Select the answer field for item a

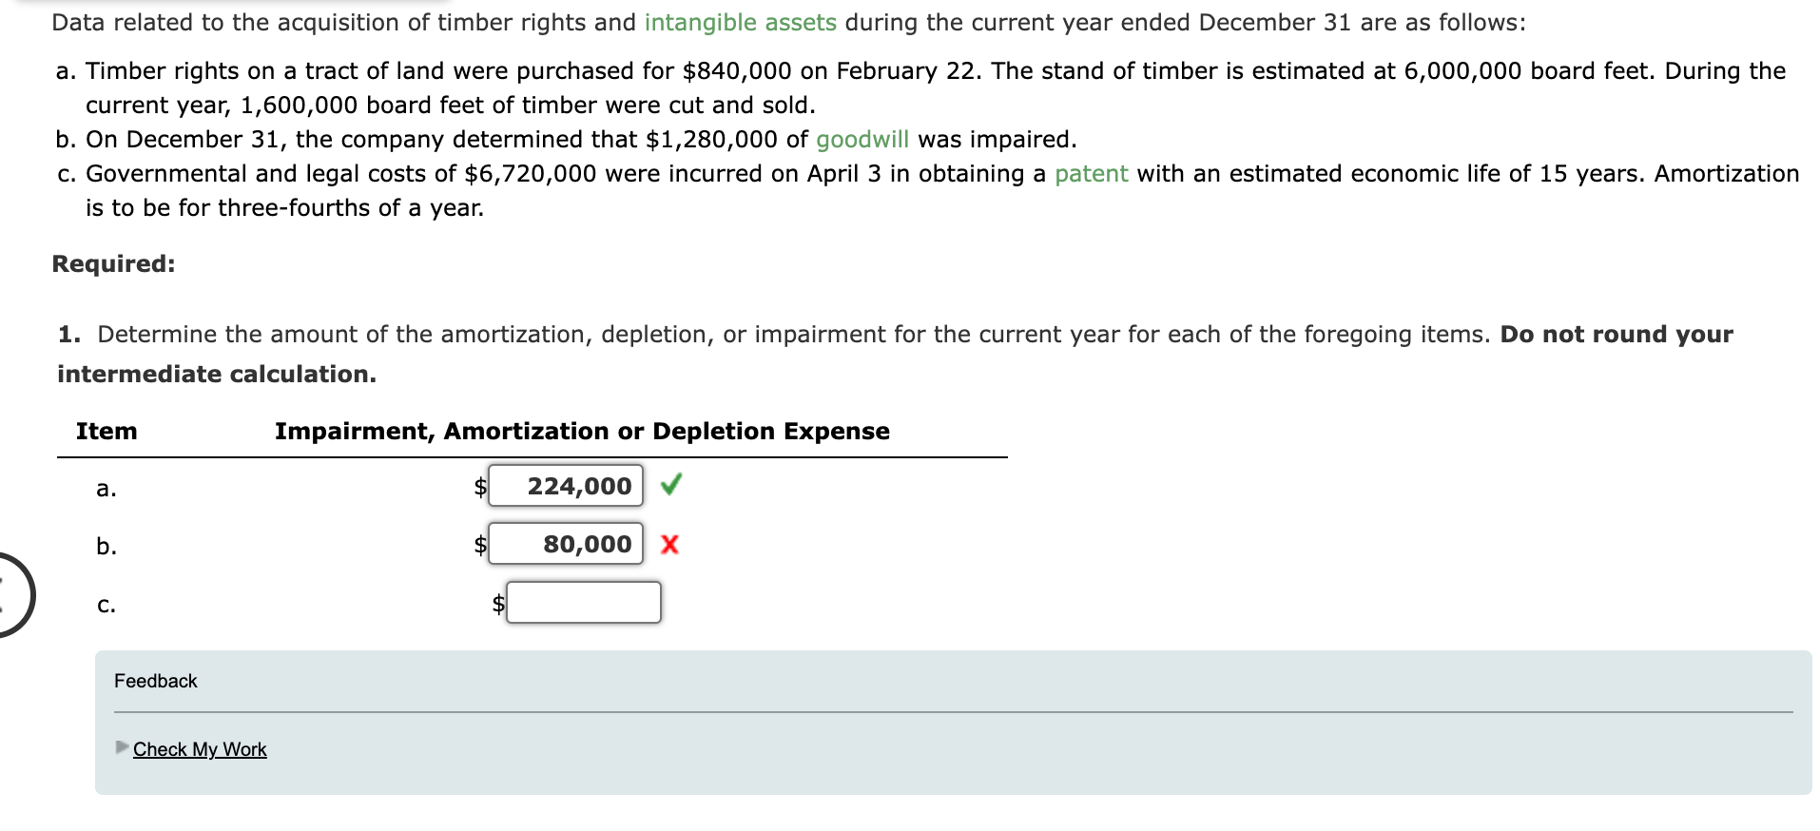pyautogui.click(x=566, y=486)
